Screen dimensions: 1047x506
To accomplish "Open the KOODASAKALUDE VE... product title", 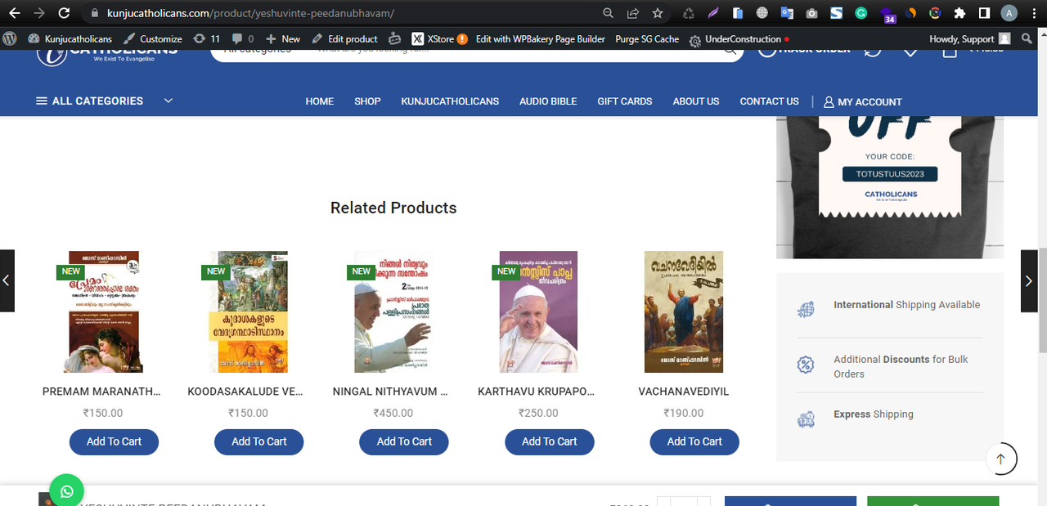I will (x=246, y=392).
